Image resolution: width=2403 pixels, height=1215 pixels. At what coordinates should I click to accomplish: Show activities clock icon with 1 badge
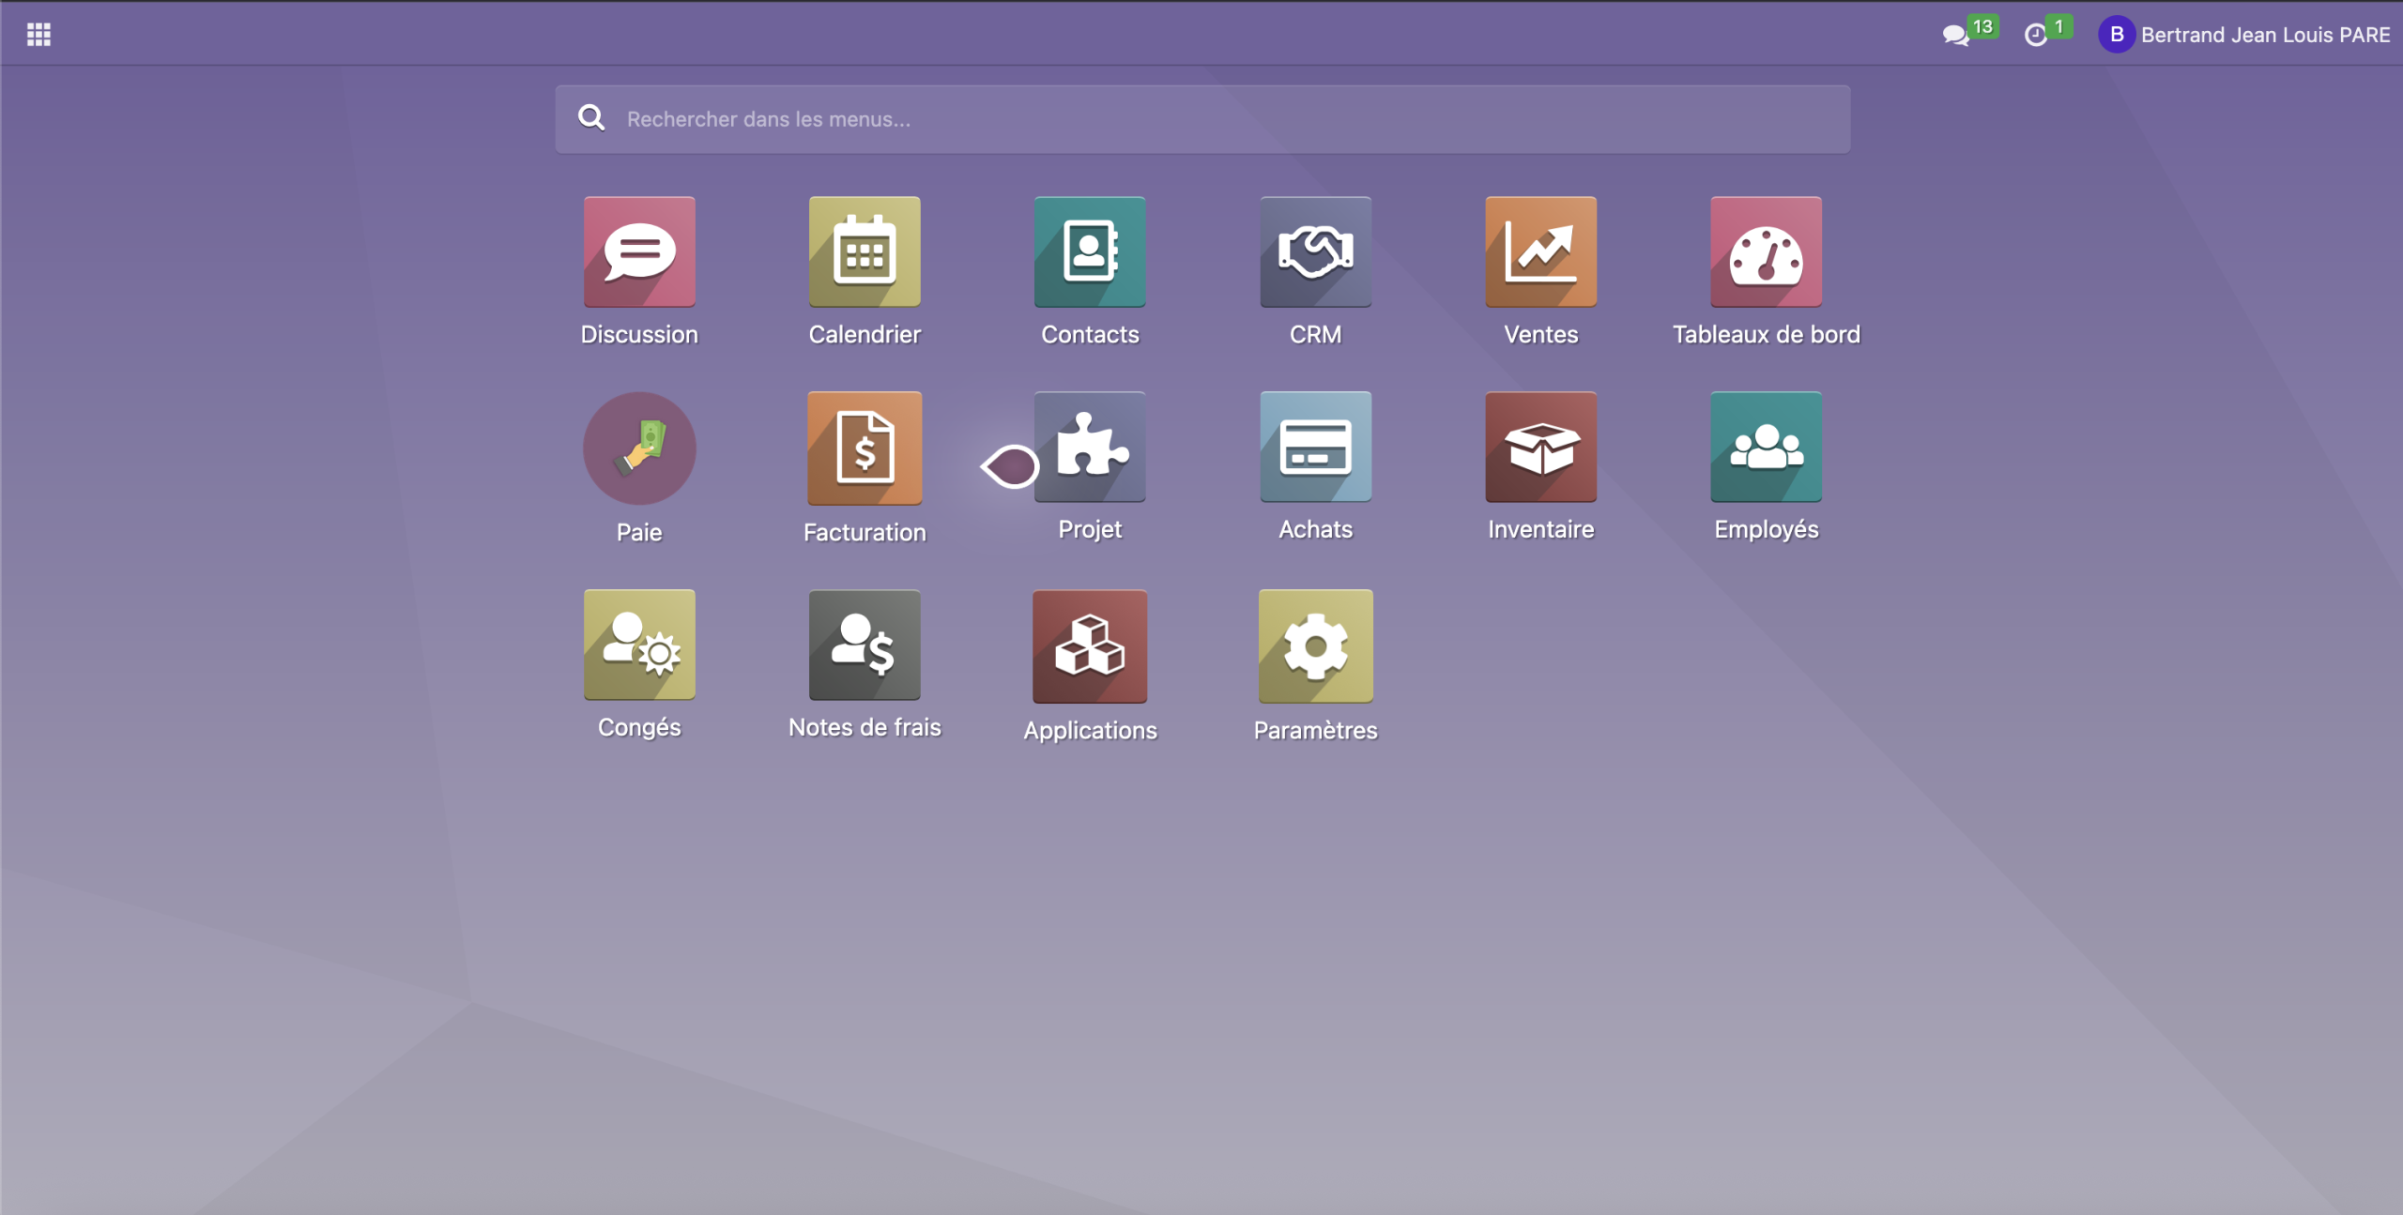(2047, 33)
